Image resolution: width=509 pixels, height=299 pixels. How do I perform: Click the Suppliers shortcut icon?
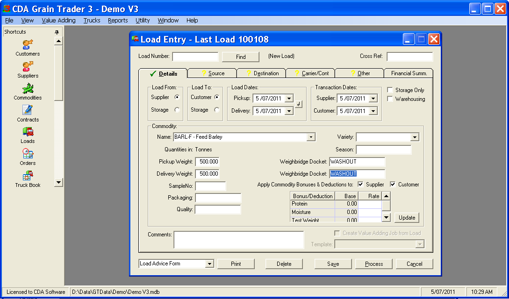point(28,67)
